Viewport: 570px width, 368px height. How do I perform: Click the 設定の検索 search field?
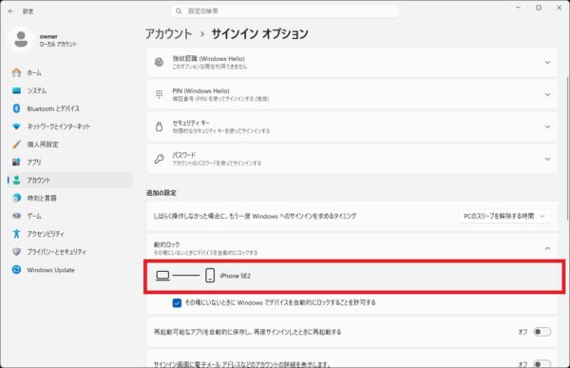pyautogui.click(x=285, y=11)
